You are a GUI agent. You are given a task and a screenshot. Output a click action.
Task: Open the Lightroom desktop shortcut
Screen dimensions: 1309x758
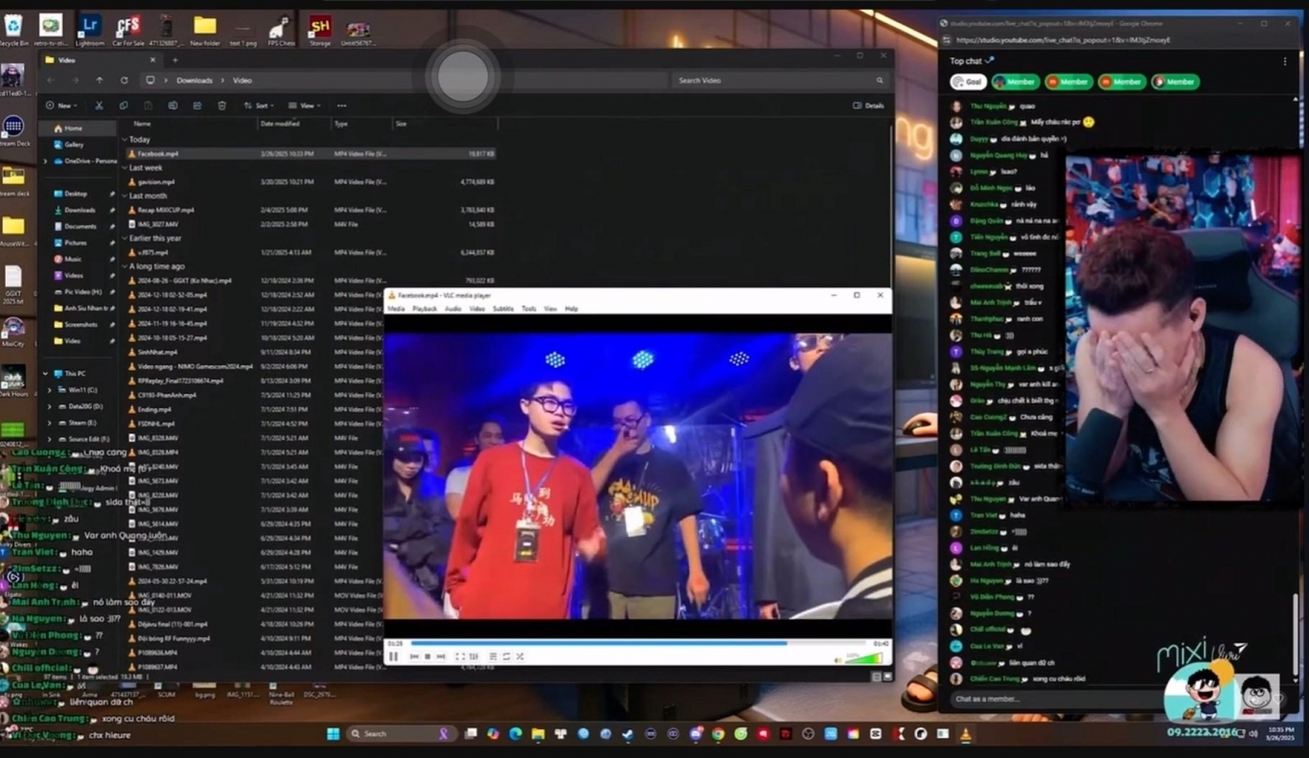90,29
